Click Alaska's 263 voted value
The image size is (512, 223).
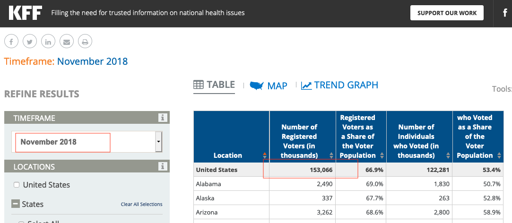click(444, 198)
